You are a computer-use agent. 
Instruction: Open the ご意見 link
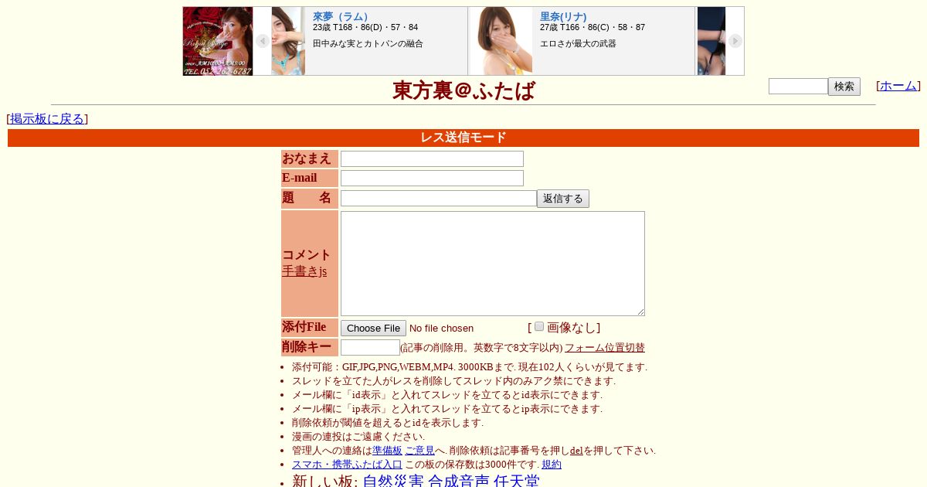[x=419, y=451]
